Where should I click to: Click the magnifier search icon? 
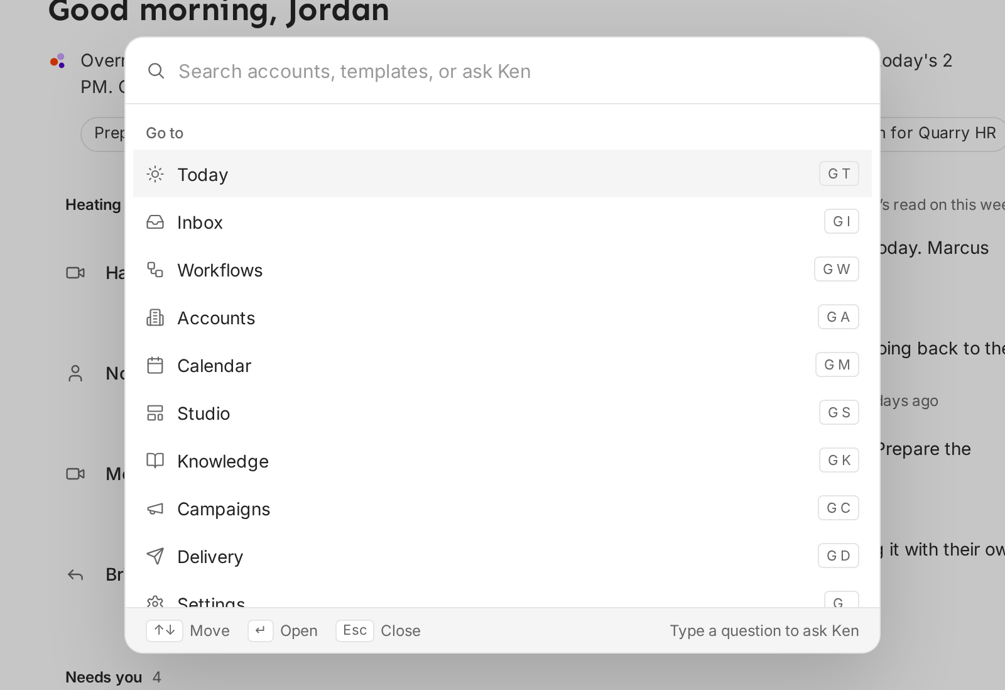pyautogui.click(x=156, y=71)
